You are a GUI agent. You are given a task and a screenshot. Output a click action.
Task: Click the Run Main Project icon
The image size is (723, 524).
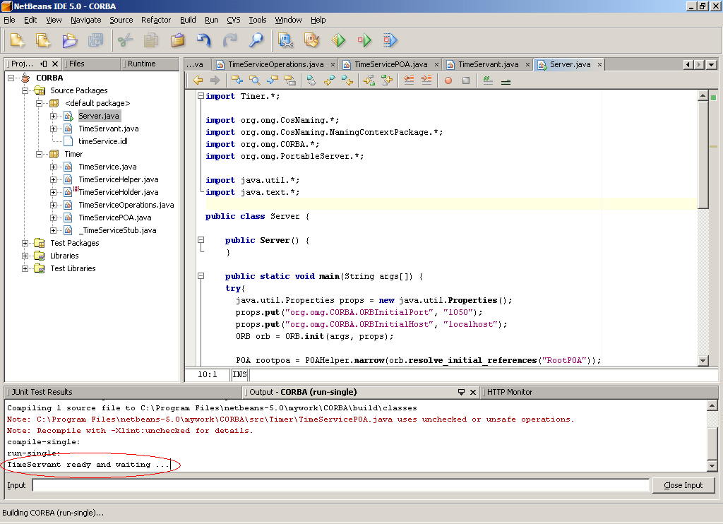tap(338, 40)
